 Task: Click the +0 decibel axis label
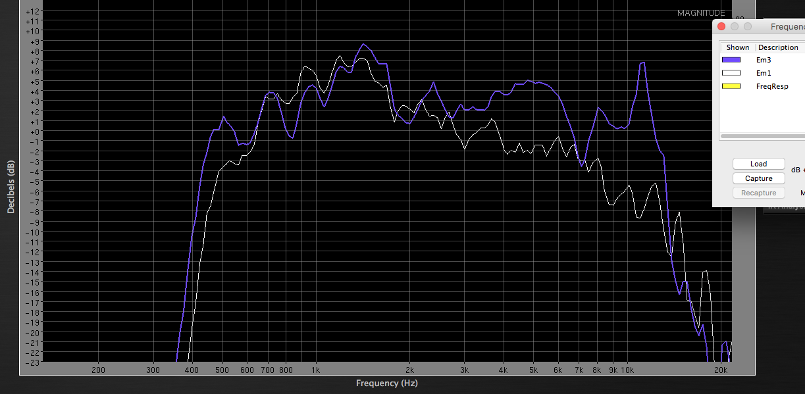tap(35, 132)
